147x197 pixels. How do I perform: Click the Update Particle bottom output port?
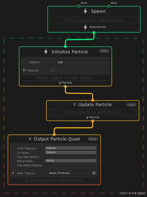92,121
